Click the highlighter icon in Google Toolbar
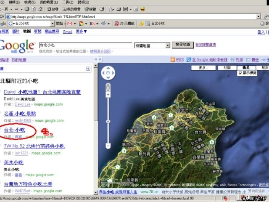This screenshot has height=202, width=269. [x=141, y=24]
